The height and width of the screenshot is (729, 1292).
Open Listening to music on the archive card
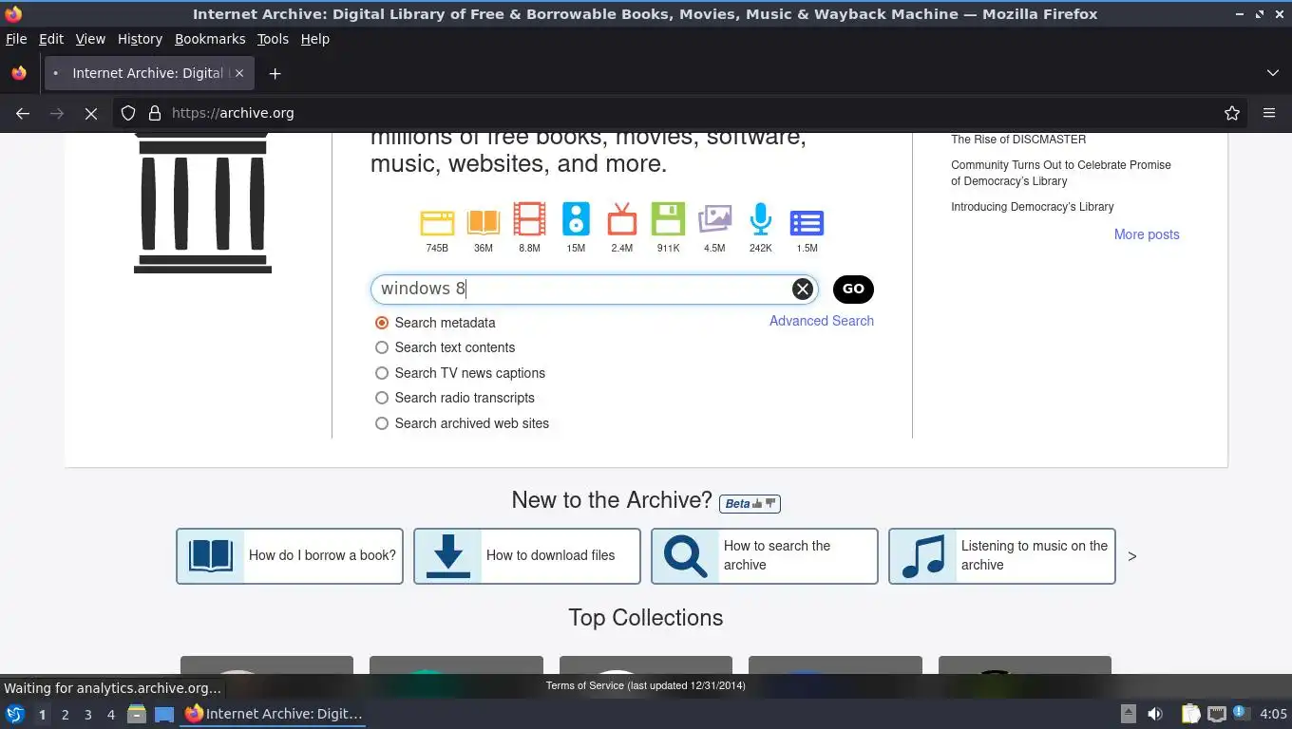1002,556
